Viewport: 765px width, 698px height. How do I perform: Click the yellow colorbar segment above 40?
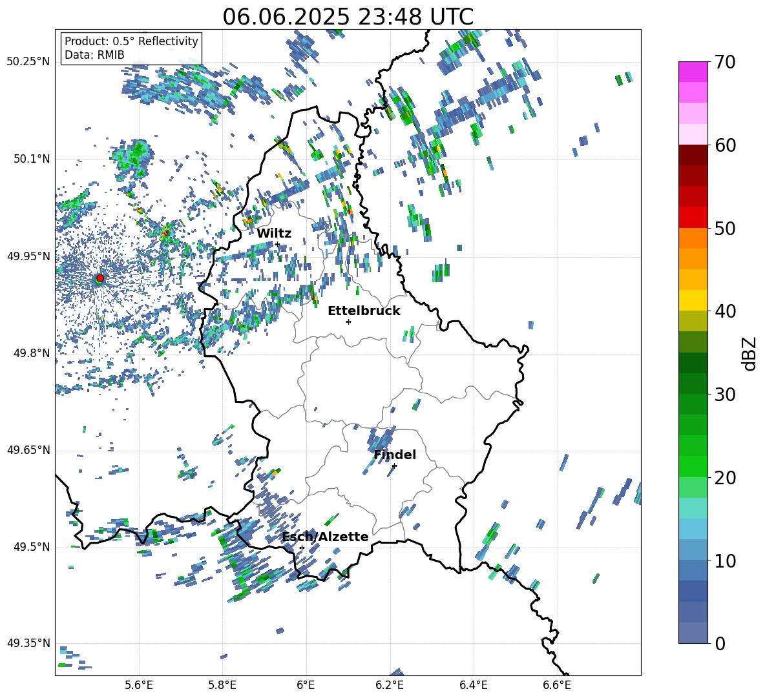693,300
